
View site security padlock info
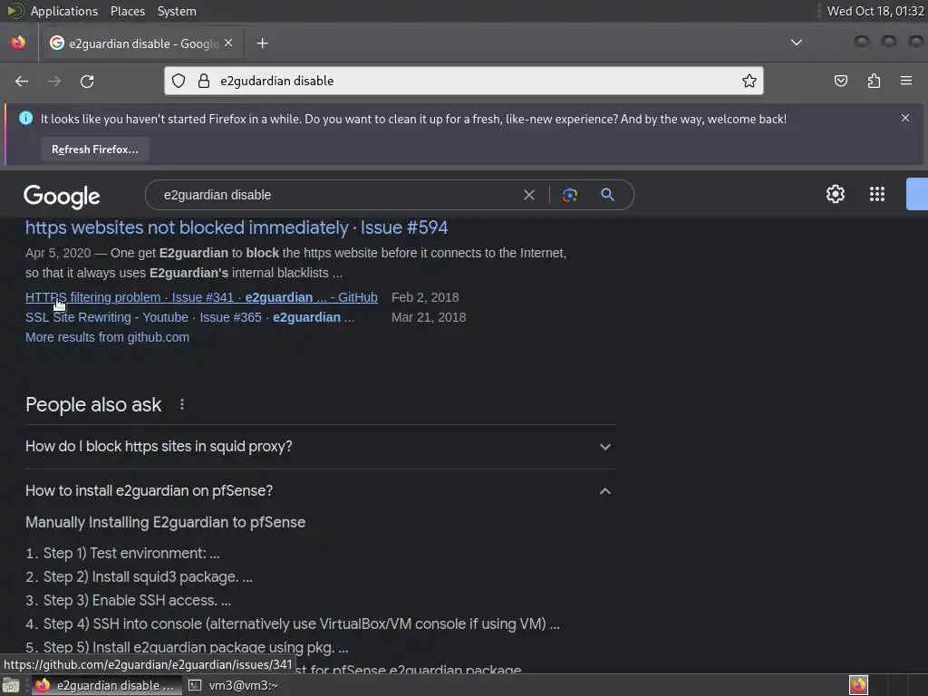pyautogui.click(x=204, y=81)
